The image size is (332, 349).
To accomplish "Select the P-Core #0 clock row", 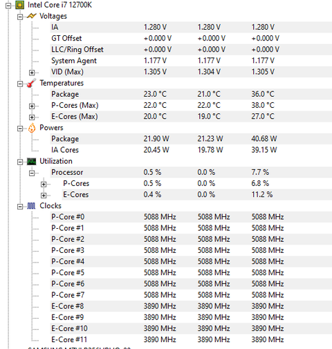I will (x=191, y=217).
